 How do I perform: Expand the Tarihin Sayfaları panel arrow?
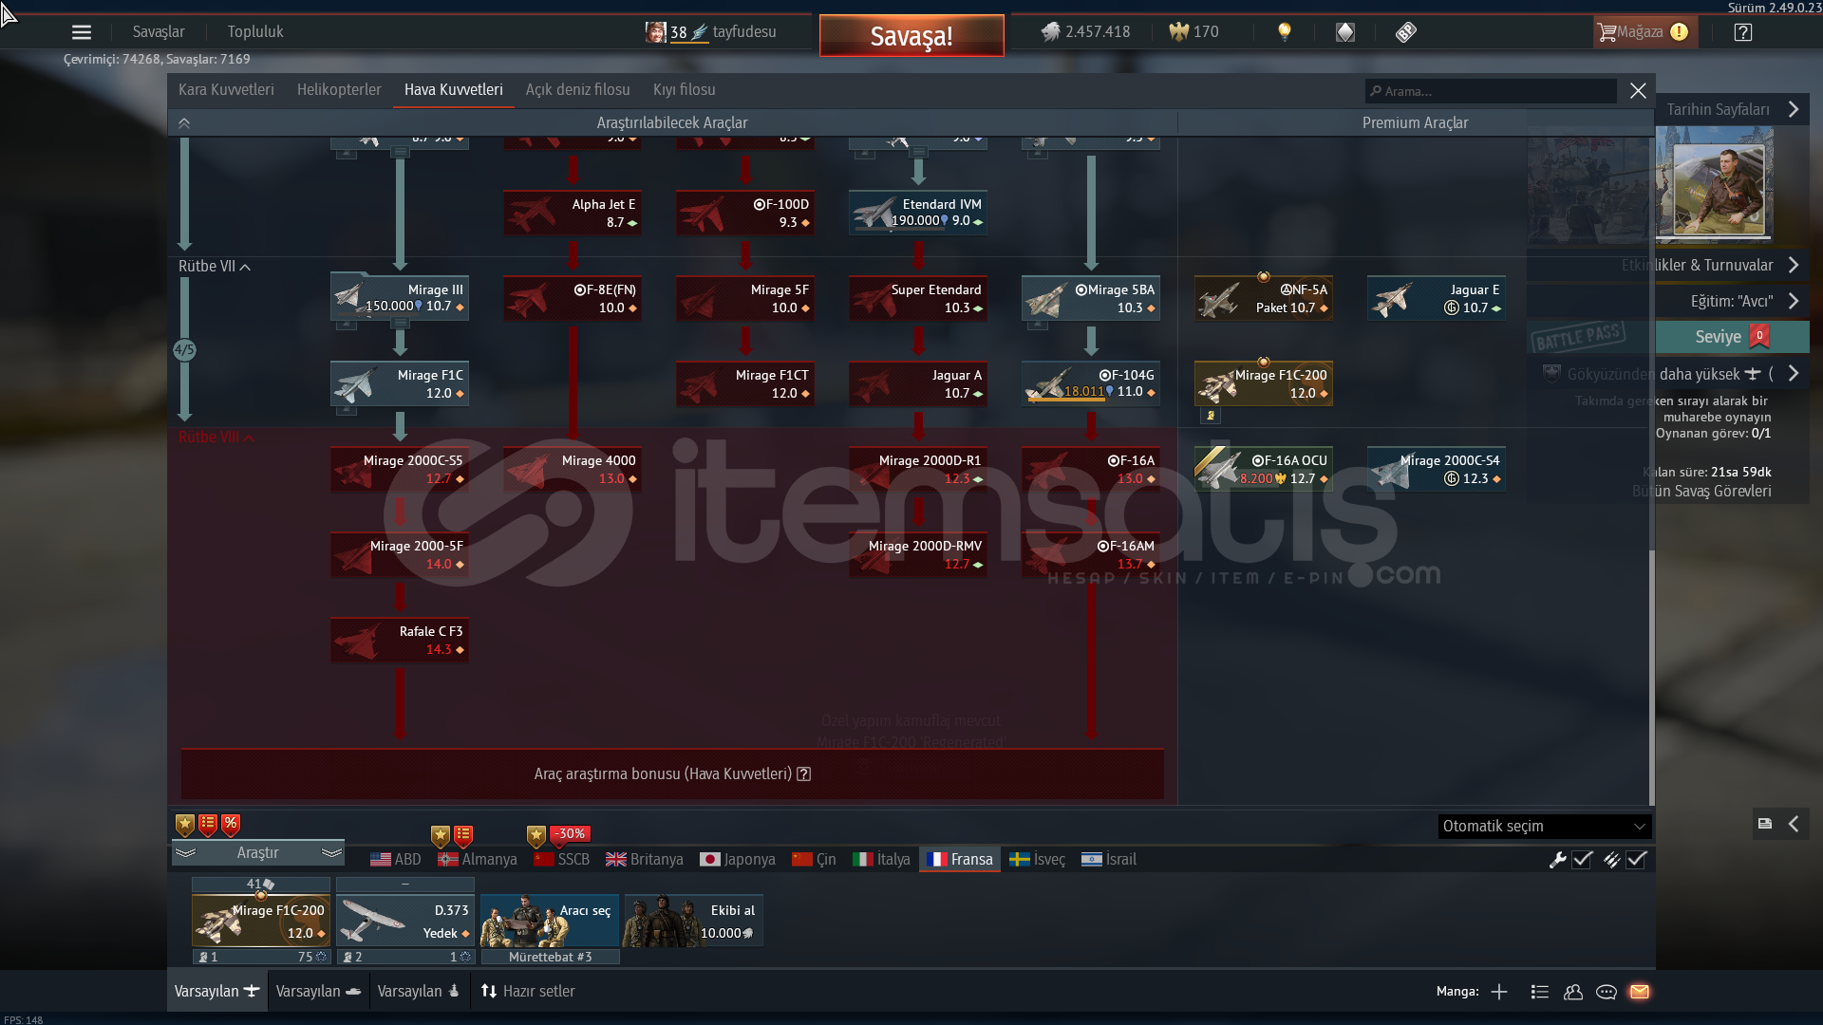click(1793, 109)
